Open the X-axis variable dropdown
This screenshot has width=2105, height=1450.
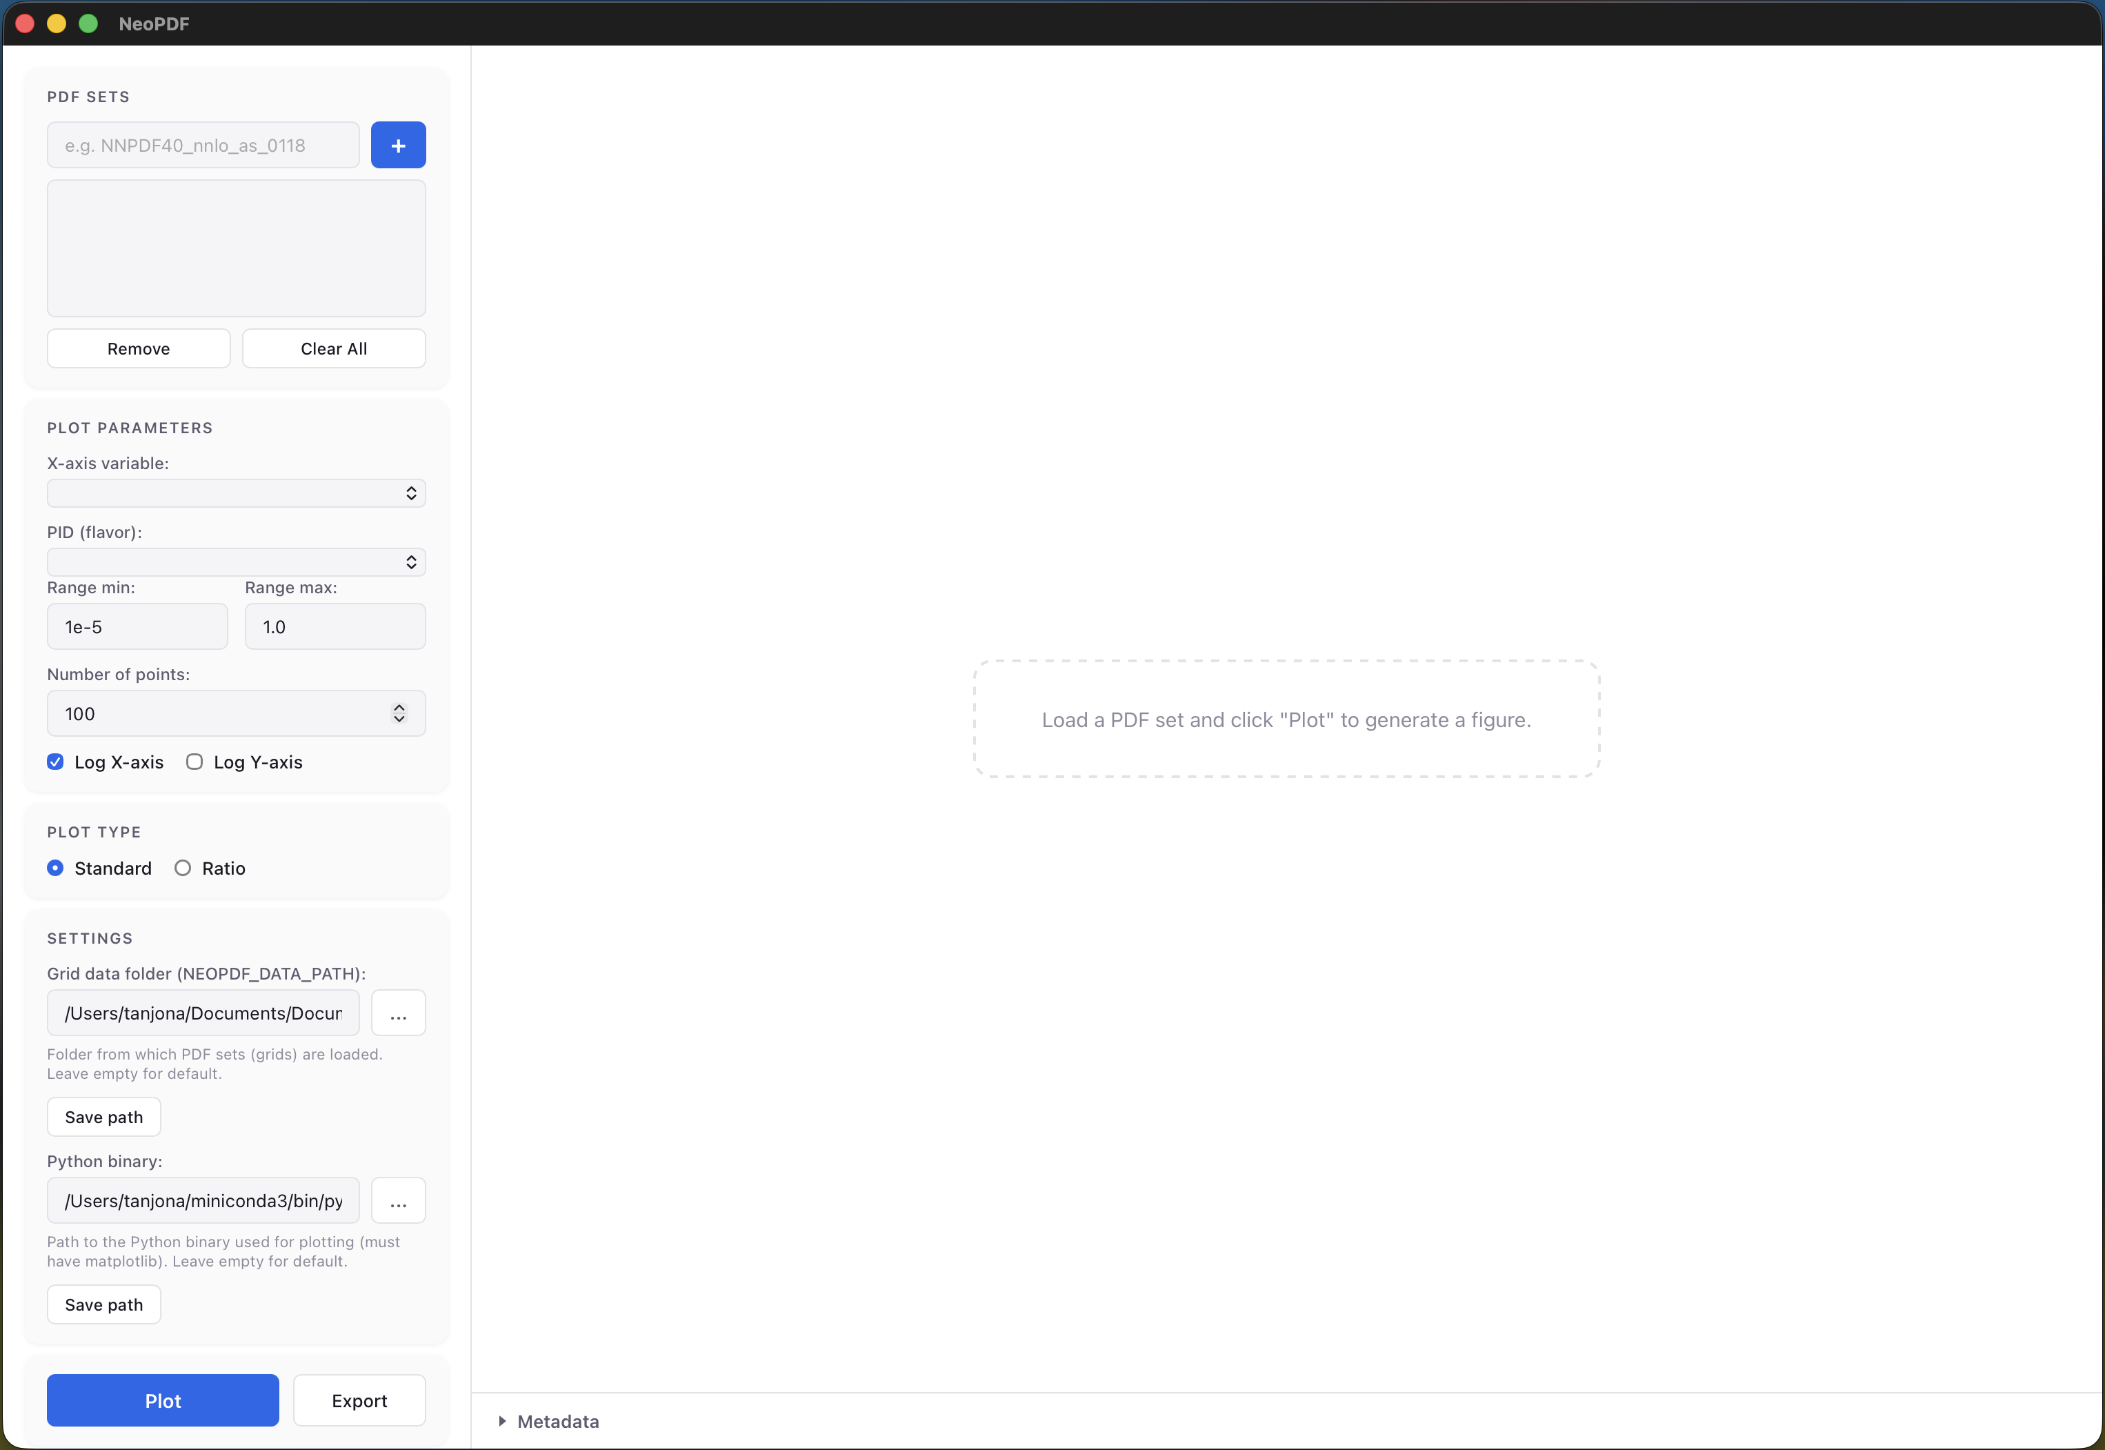tap(235, 493)
